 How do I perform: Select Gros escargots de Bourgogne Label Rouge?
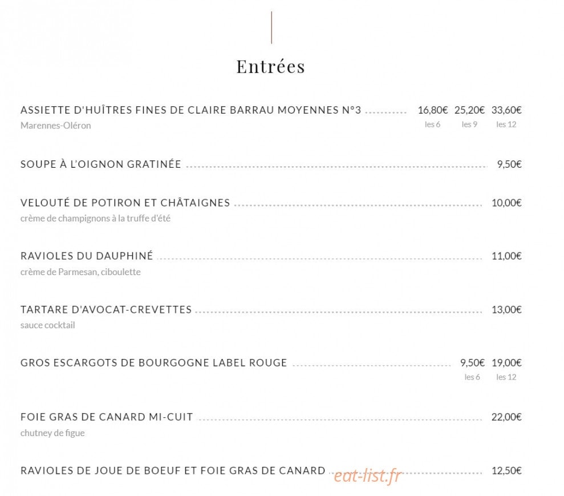[154, 362]
